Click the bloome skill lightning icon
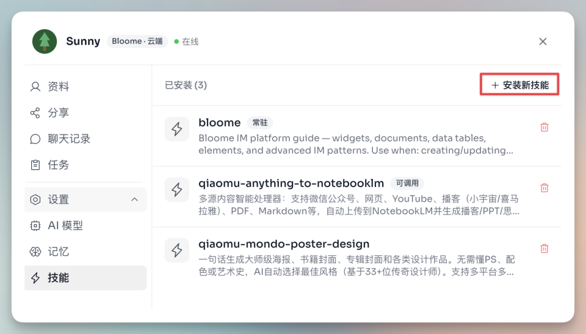This screenshot has width=586, height=334. [177, 129]
